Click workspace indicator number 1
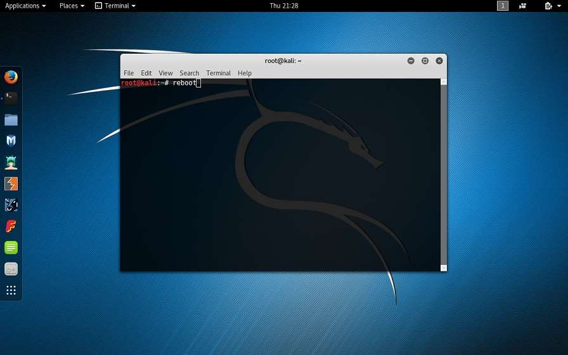568x355 pixels. 503,6
